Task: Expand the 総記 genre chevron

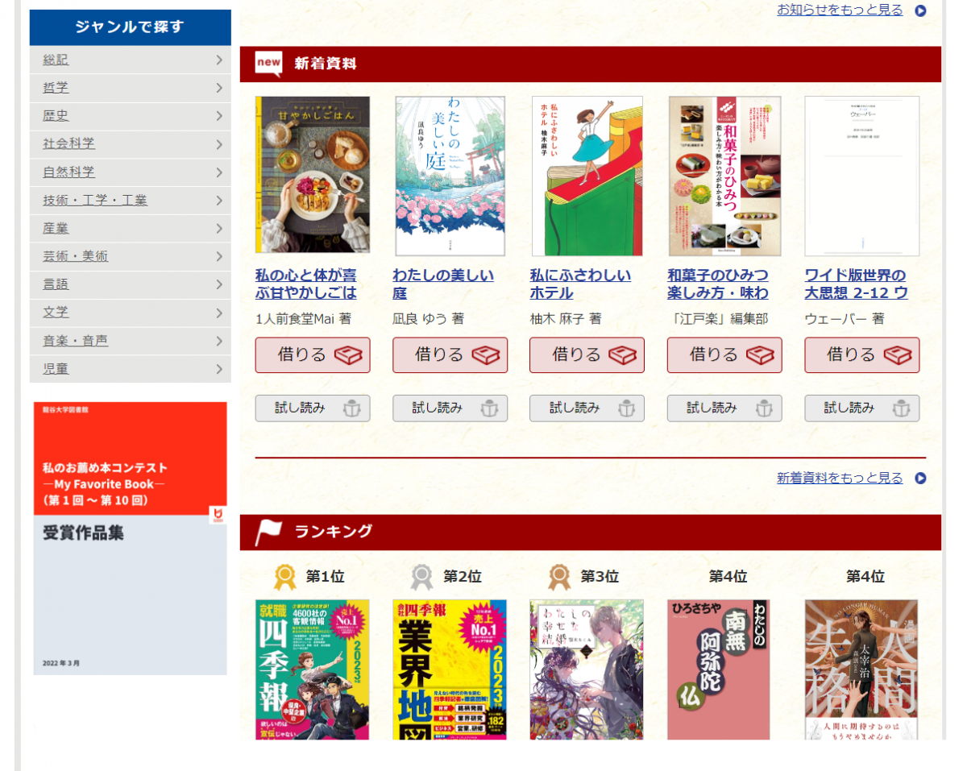Action: pyautogui.click(x=218, y=60)
